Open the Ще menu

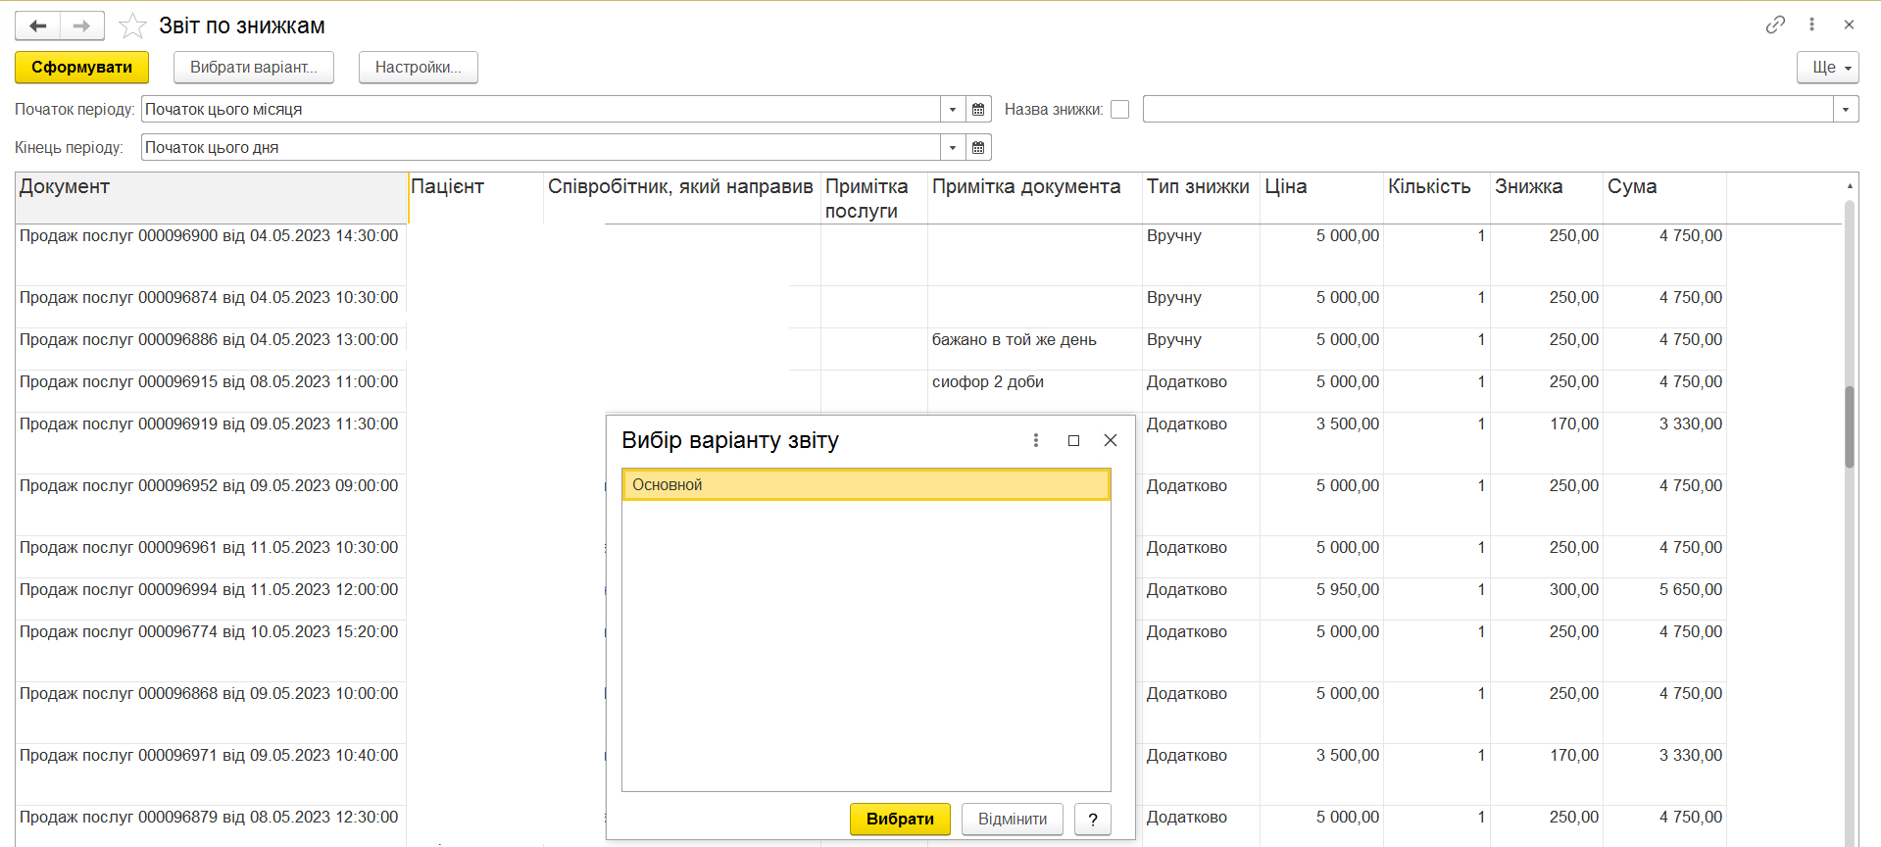pyautogui.click(x=1827, y=68)
